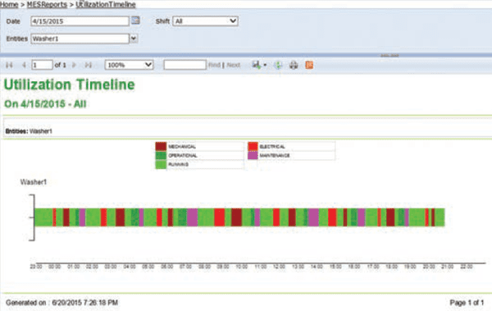The image size is (492, 311).
Task: Open the Shift dropdown
Action: [205, 21]
